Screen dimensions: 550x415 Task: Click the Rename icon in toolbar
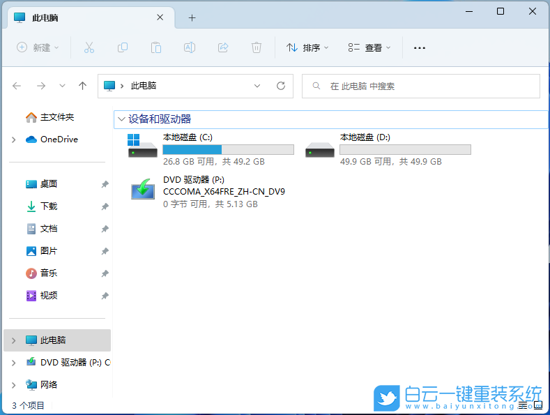tap(190, 47)
